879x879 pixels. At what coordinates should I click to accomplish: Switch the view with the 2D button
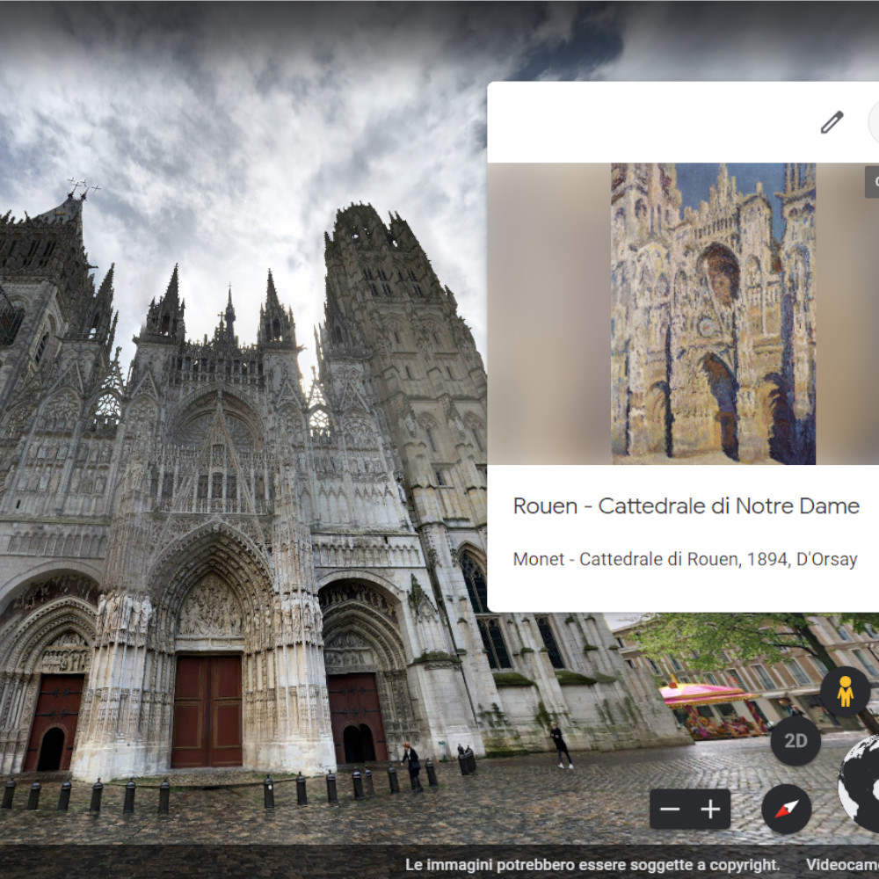(x=795, y=740)
